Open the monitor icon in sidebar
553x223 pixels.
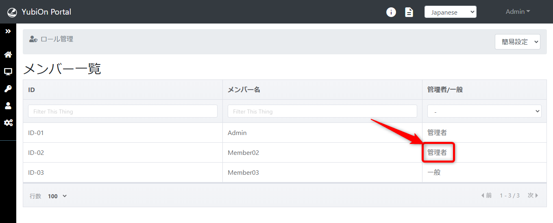(8, 72)
